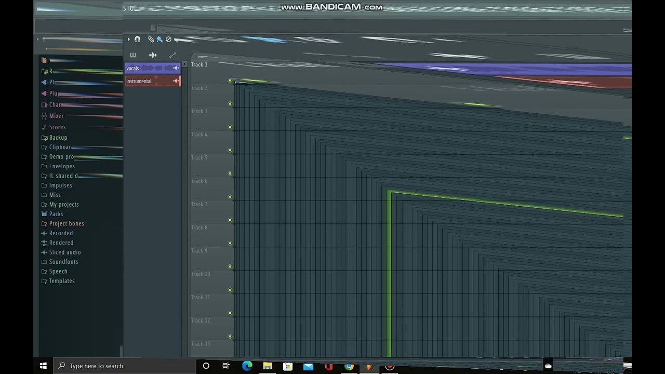665x374 pixels.
Task: Mute Track 6 with its green switch
Action: pos(230,197)
